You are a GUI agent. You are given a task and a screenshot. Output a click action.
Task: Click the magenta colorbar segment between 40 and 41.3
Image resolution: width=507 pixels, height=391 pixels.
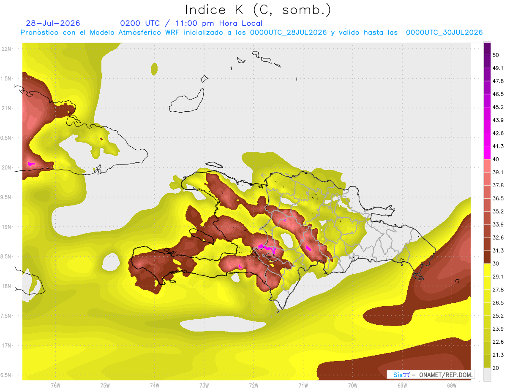pyautogui.click(x=487, y=153)
